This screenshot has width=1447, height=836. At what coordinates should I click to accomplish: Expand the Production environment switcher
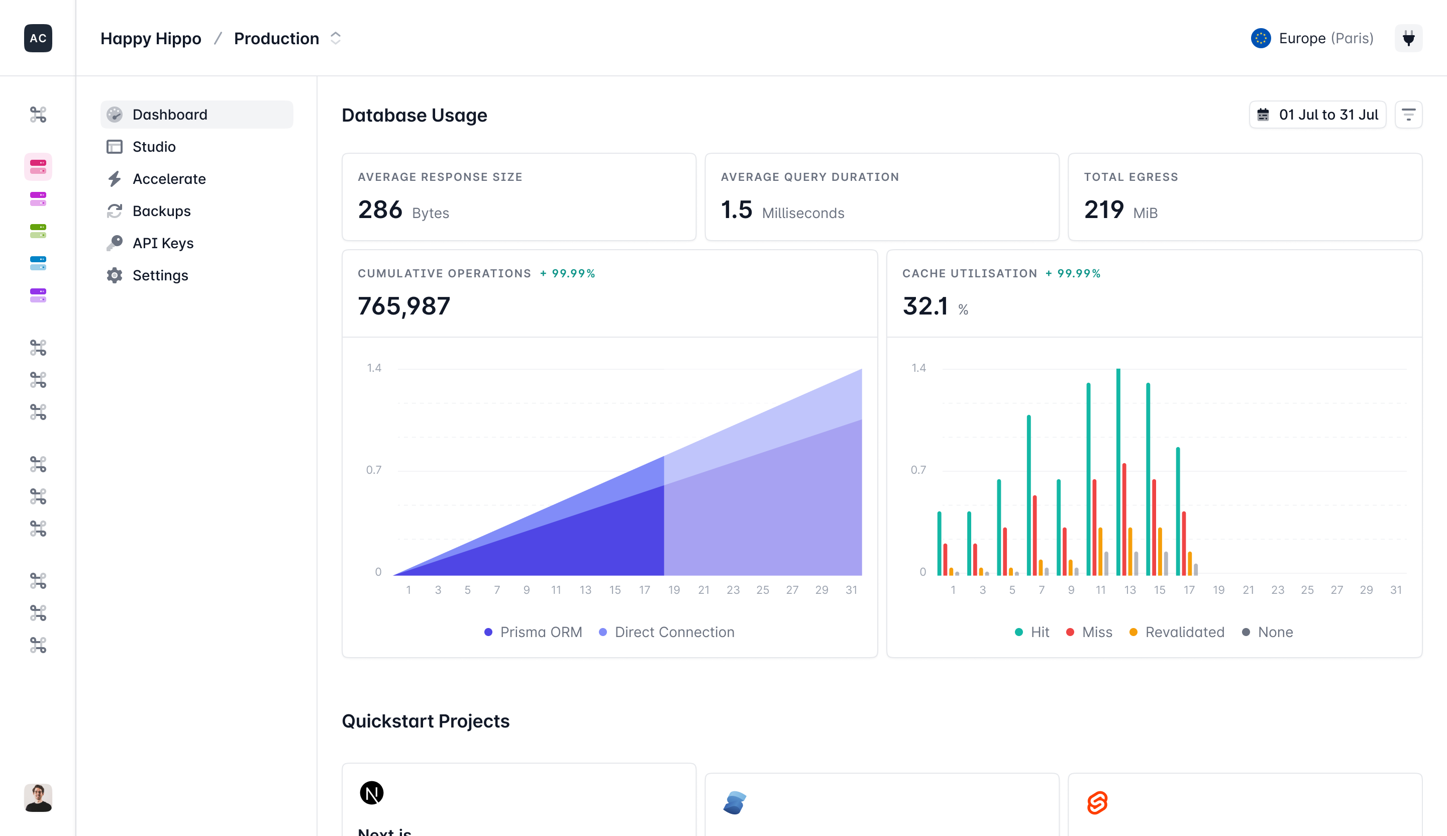[x=335, y=39]
